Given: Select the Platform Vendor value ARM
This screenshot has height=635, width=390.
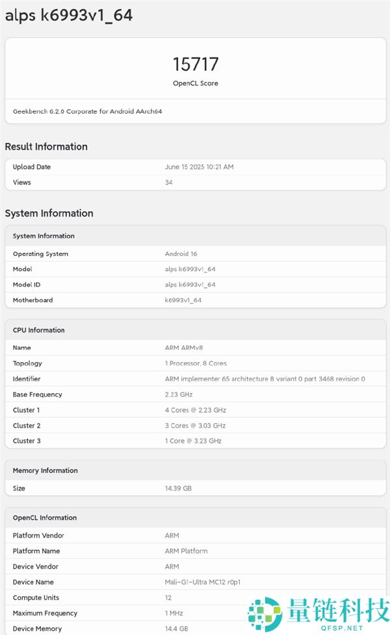Looking at the screenshot, I should (x=172, y=536).
